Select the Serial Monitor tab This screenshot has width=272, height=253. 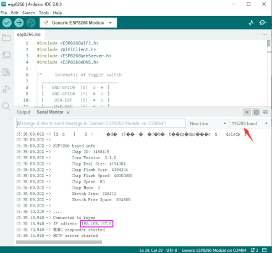50,112
